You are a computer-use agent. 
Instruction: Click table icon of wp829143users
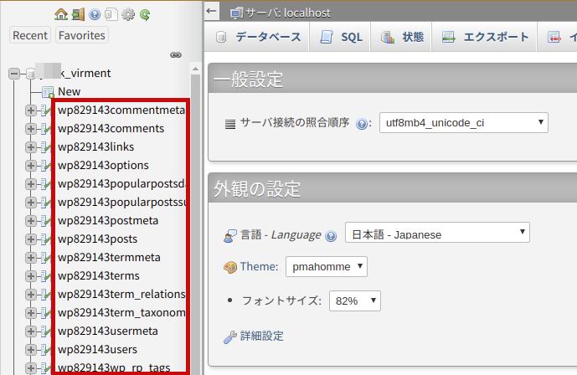pos(45,349)
